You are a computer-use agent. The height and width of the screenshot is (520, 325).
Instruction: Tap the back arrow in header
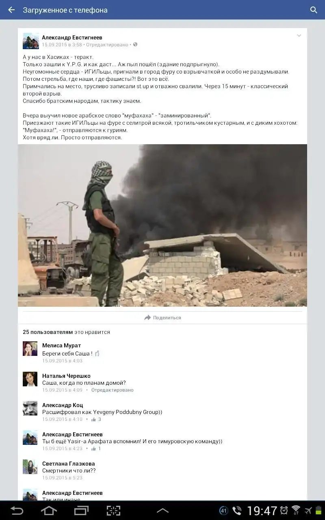tap(11, 10)
